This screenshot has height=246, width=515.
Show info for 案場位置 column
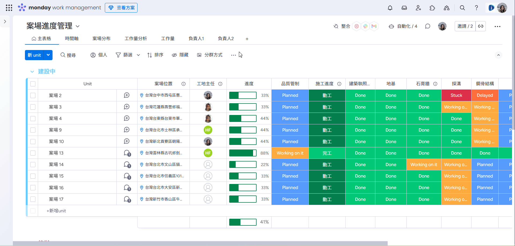[184, 84]
